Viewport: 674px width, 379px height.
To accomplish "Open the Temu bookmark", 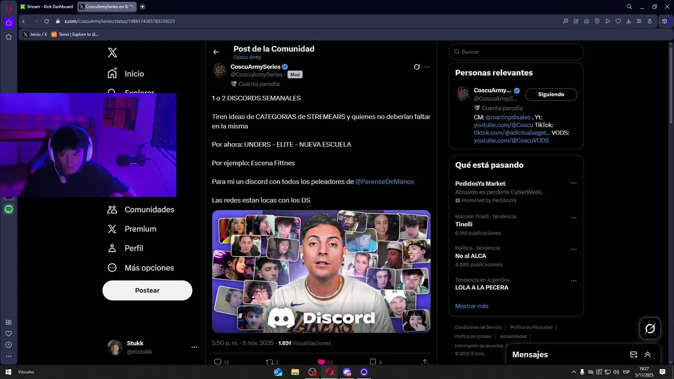I will (x=75, y=34).
